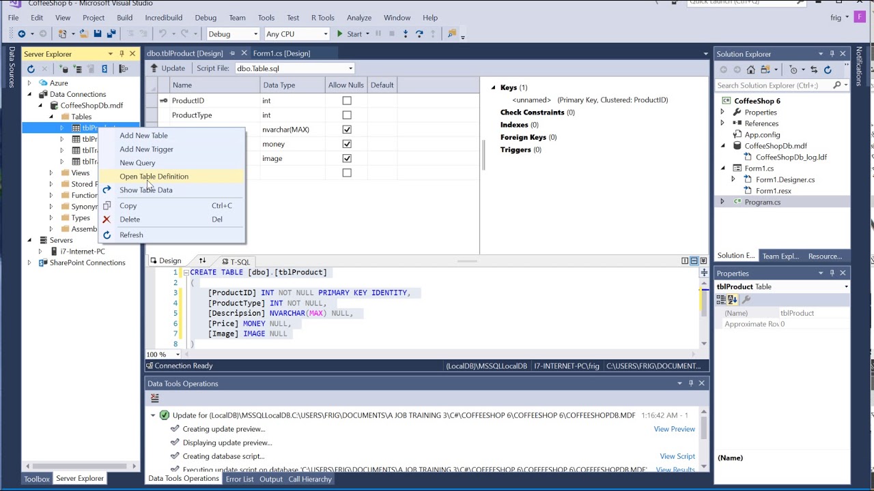
Task: Click the Alphabetical sort icon in Properties
Action: click(x=732, y=299)
